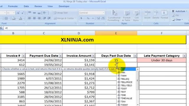Open the Formulas ribbon tab
This screenshot has height=106, width=189.
coord(13,6)
